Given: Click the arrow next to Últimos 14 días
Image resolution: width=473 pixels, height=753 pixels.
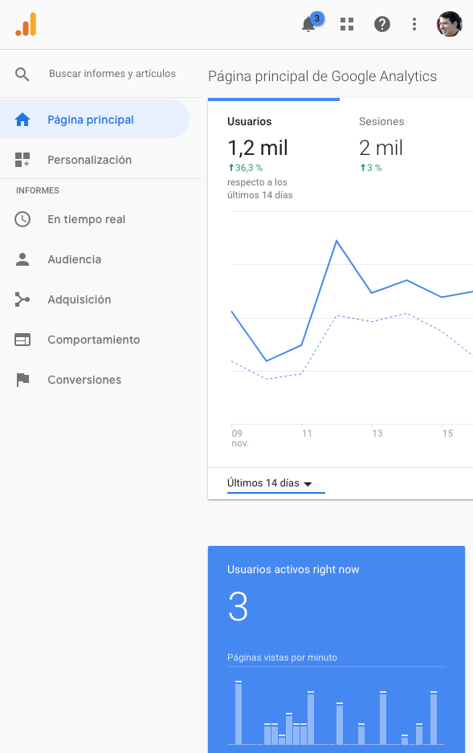Looking at the screenshot, I should pos(308,484).
